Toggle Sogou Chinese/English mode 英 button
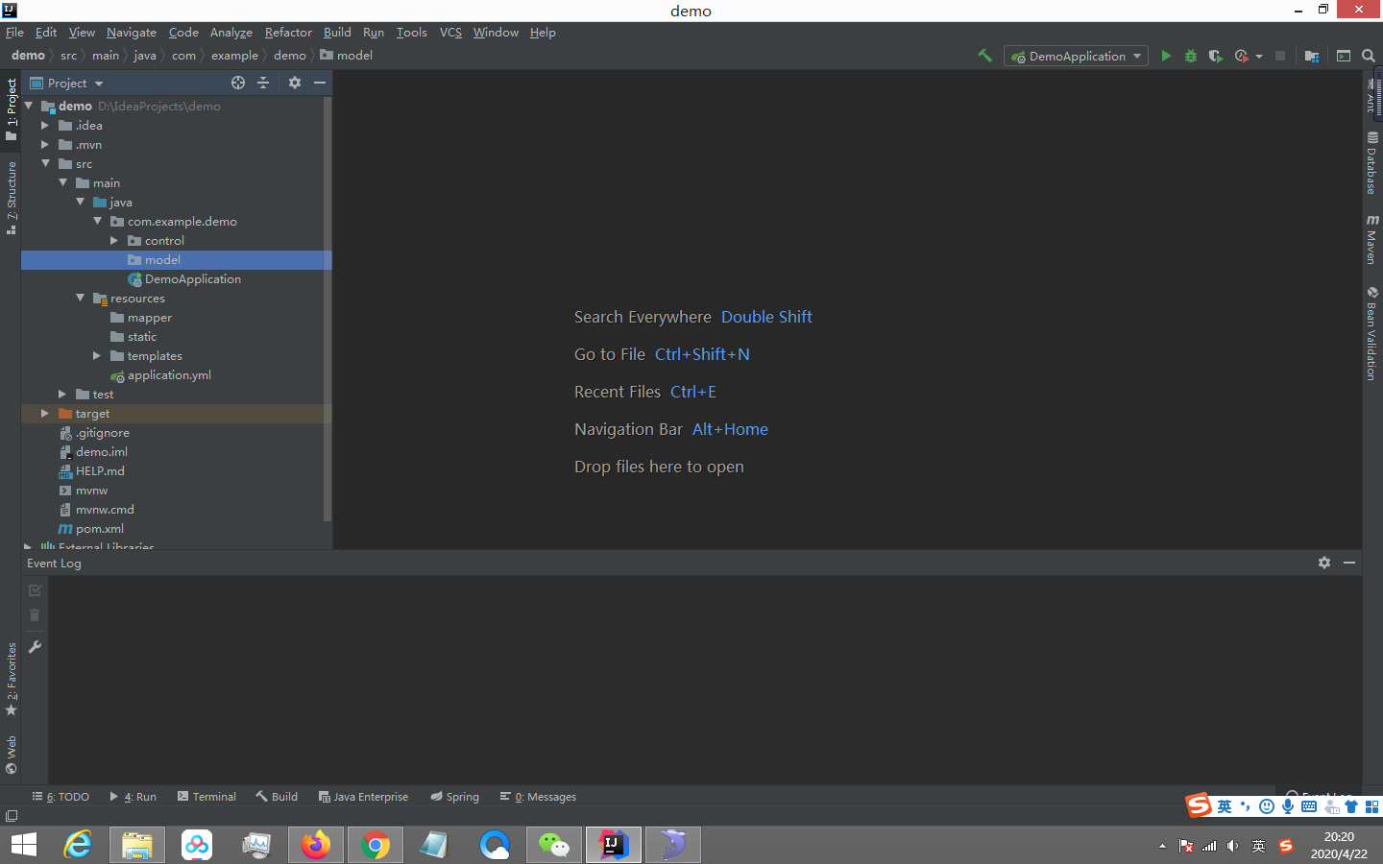The image size is (1383, 864). 1225,806
